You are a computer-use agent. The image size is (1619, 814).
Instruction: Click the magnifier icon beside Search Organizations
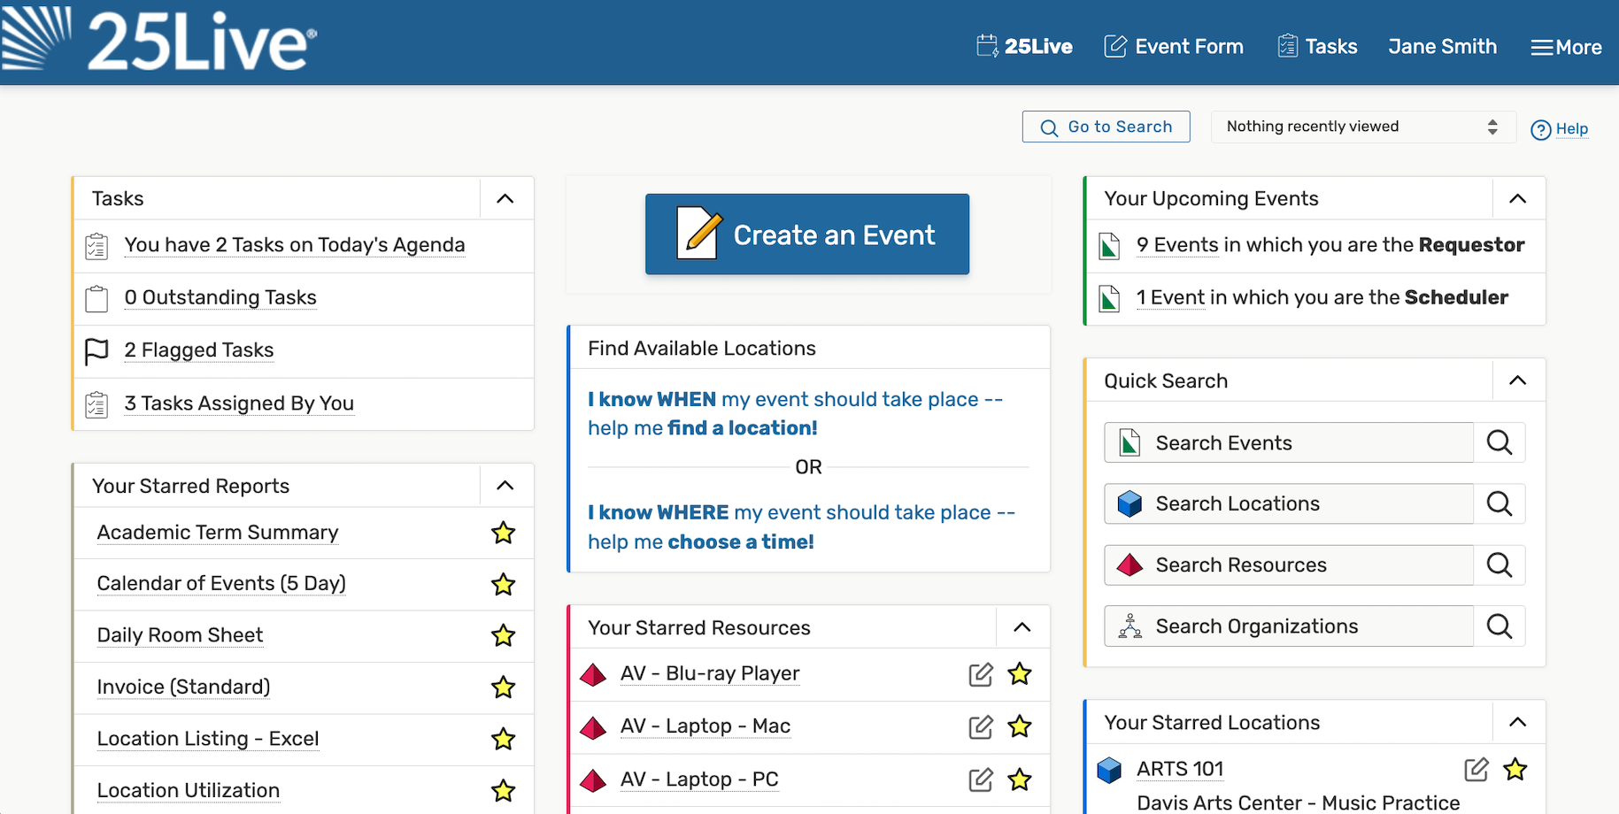point(1500,626)
